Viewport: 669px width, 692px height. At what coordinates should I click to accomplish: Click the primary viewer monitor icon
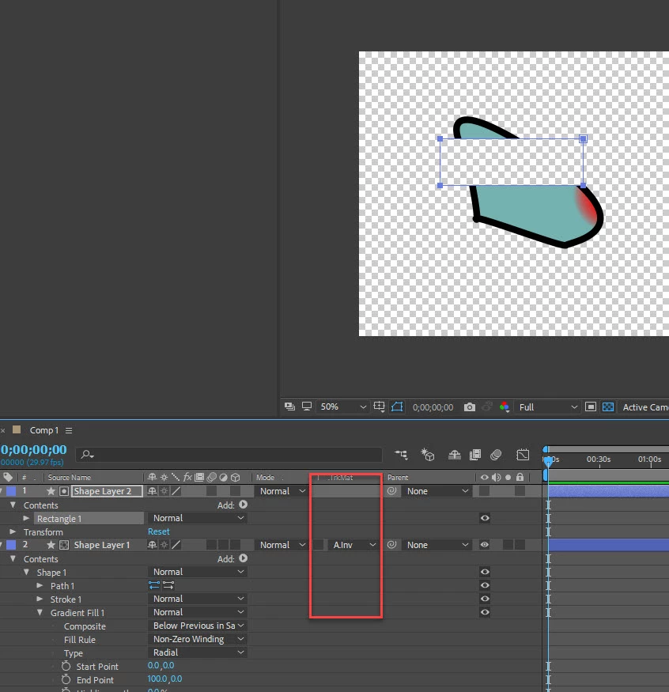click(x=307, y=407)
